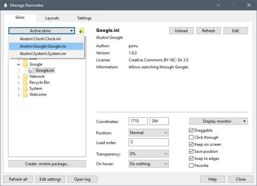Click the green plus add-skin icon

click(x=81, y=31)
